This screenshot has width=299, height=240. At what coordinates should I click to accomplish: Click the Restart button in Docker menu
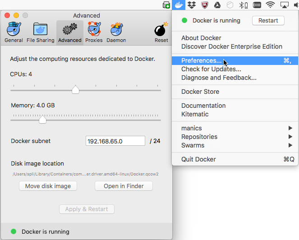[268, 20]
